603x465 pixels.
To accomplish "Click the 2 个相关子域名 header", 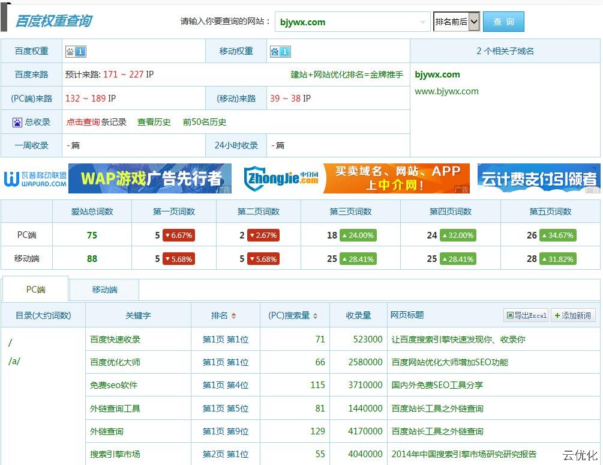I will (x=505, y=51).
